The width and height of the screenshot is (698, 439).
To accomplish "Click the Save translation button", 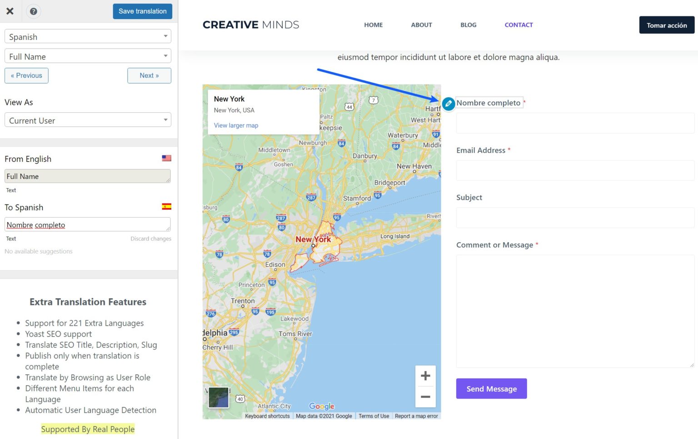I will click(x=142, y=11).
